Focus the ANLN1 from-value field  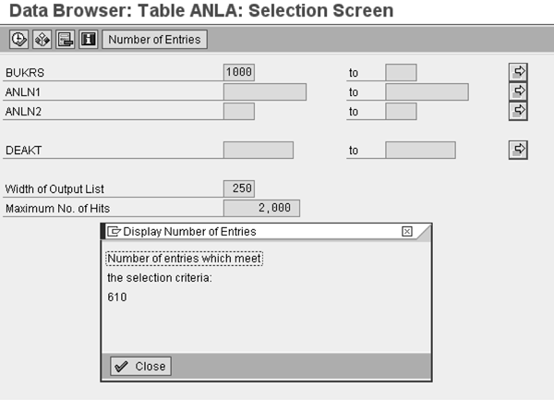[x=264, y=91]
